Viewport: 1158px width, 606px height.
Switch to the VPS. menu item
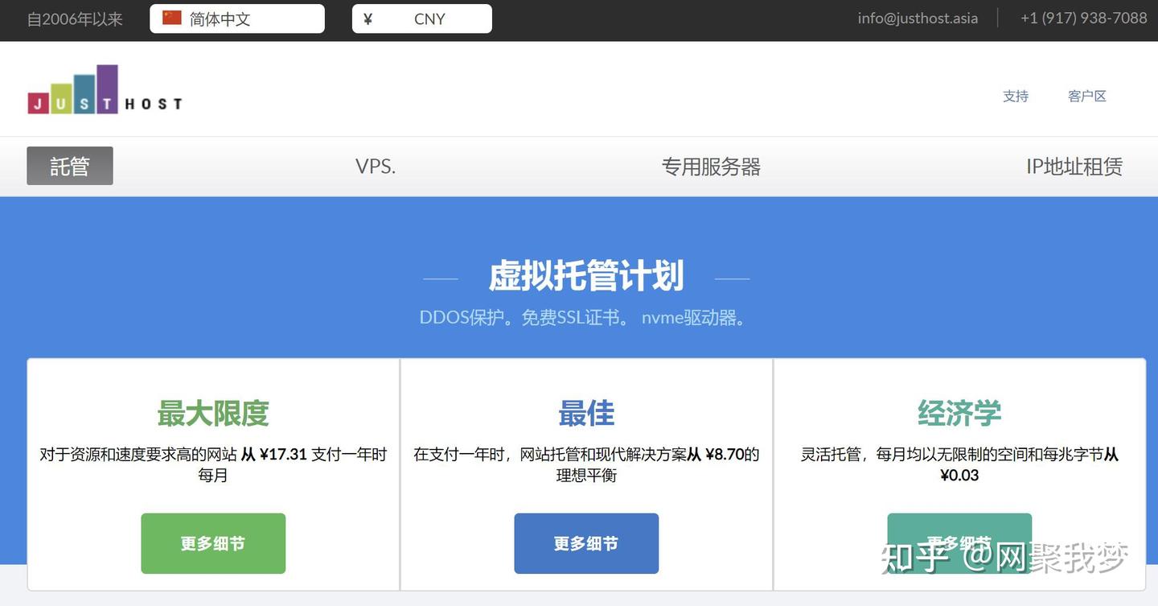(x=376, y=167)
